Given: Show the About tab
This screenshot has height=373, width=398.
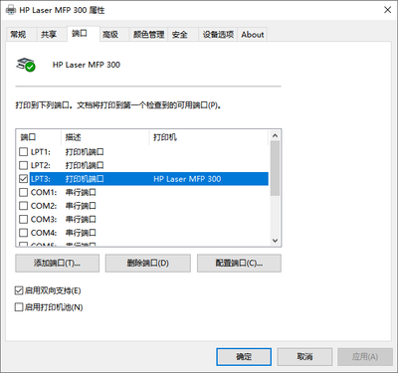Looking at the screenshot, I should [253, 35].
